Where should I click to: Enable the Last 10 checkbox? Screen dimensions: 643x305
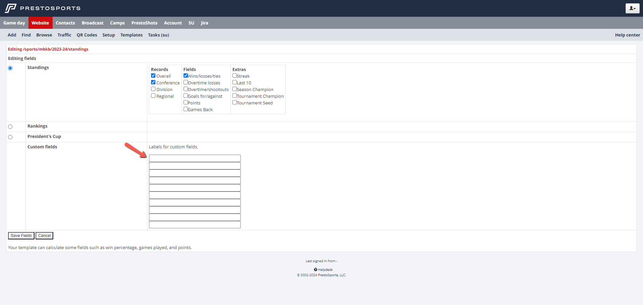234,82
